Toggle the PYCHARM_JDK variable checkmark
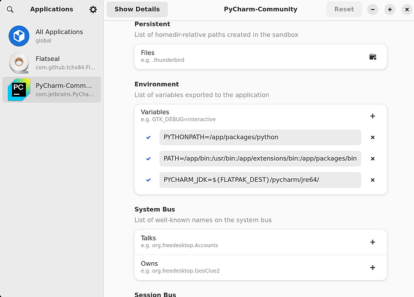 (x=148, y=180)
